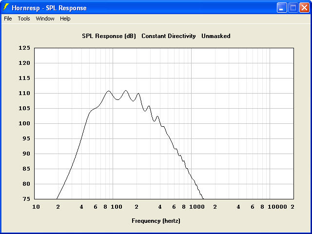Viewport: 312px width, 234px height.
Task: Click the 'Hornresp - SPL Response' window title
Action: pyautogui.click(x=49, y=8)
